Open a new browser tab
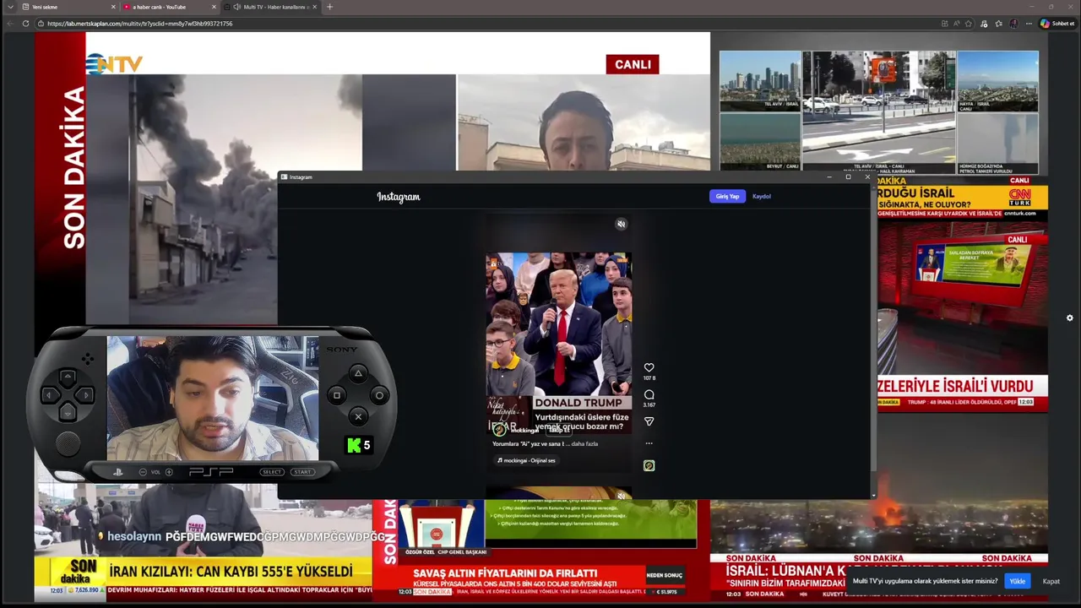This screenshot has height=608, width=1081. click(x=329, y=7)
